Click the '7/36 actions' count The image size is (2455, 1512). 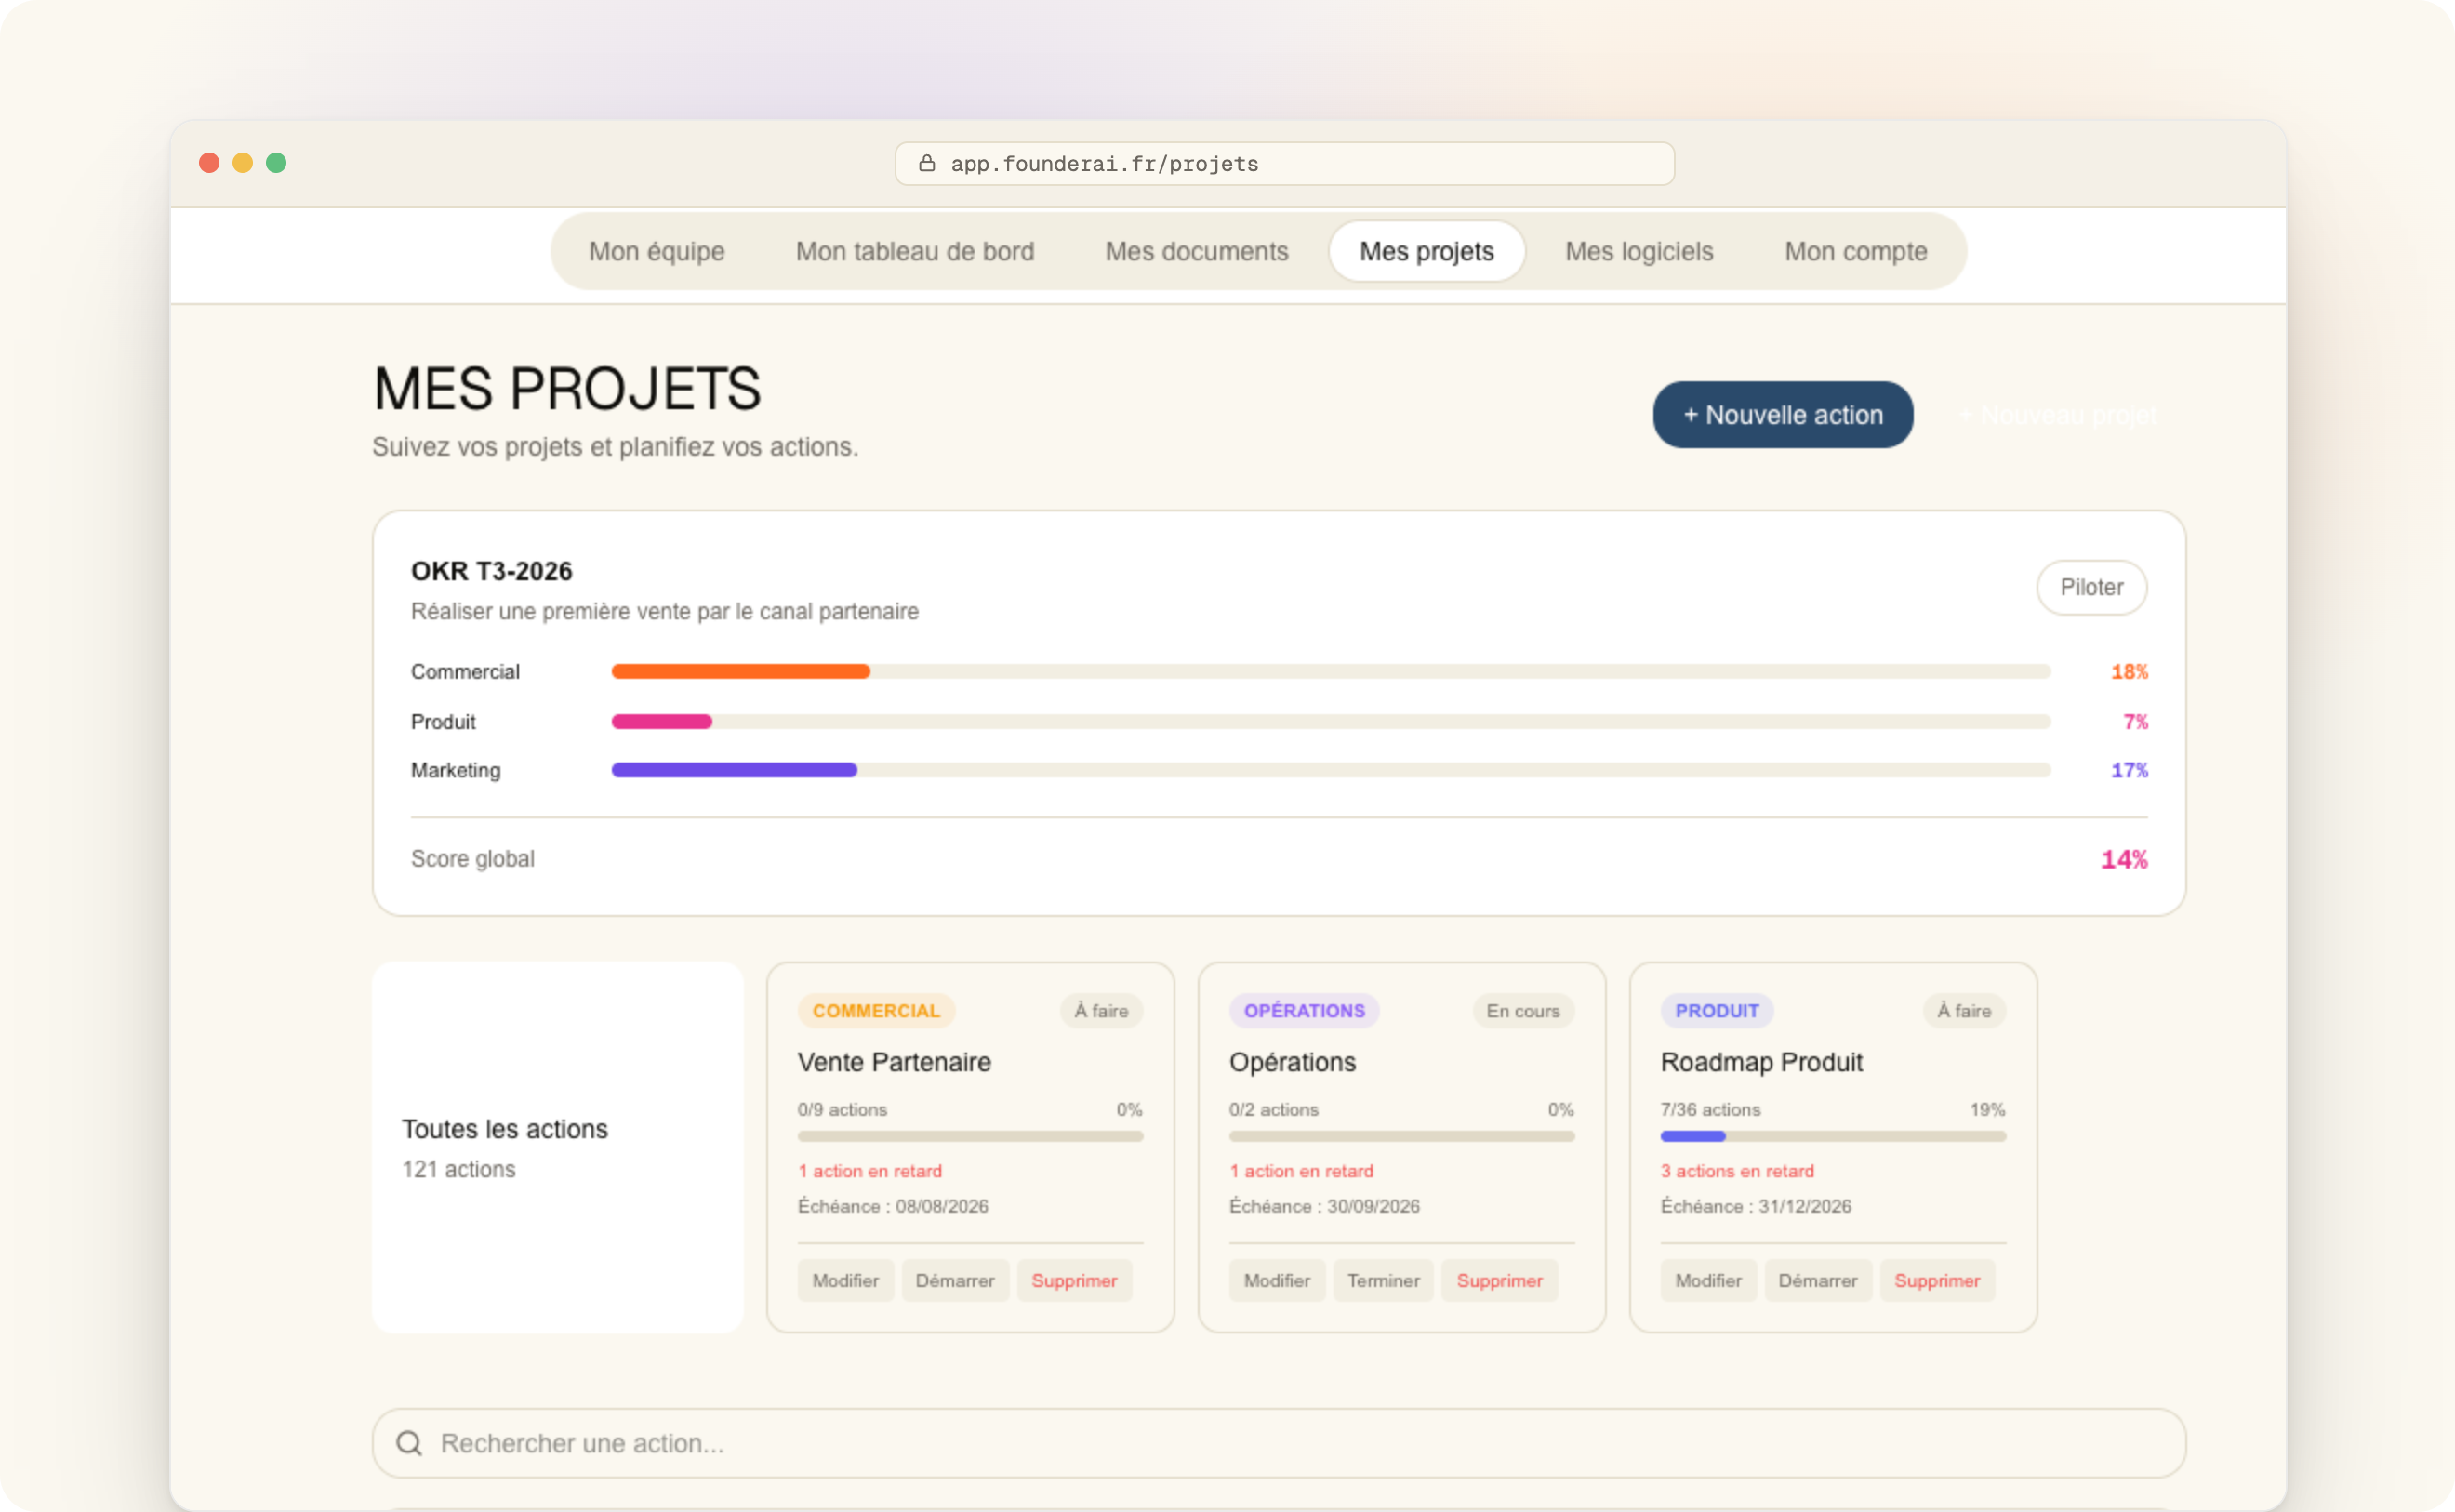1711,1110
